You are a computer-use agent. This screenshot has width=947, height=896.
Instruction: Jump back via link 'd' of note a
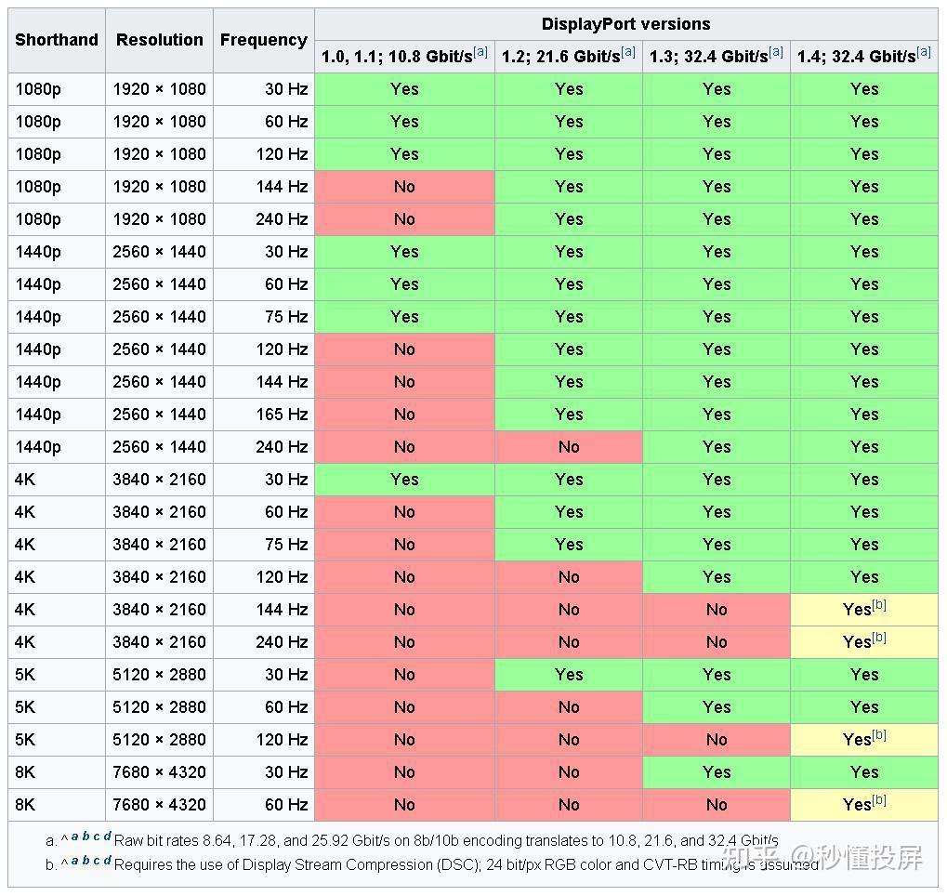pos(108,837)
